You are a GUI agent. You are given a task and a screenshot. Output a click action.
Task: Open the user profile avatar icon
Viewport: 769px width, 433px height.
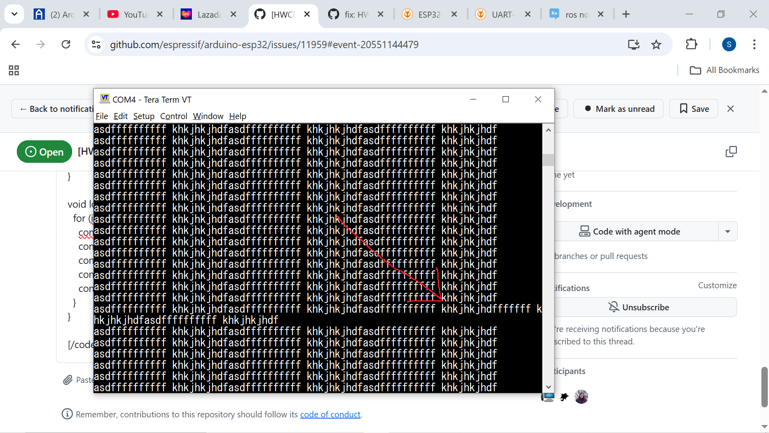click(x=729, y=45)
